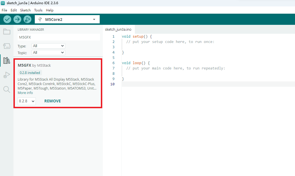Click the library description text for M5GFX

click(x=57, y=84)
